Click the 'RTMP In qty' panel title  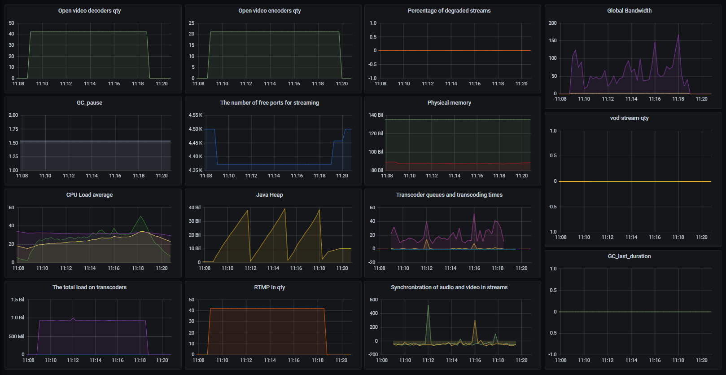[x=270, y=287]
